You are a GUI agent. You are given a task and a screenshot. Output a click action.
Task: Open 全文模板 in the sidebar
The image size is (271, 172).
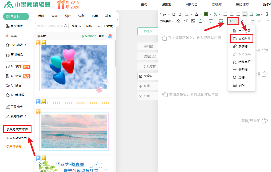click(14, 26)
